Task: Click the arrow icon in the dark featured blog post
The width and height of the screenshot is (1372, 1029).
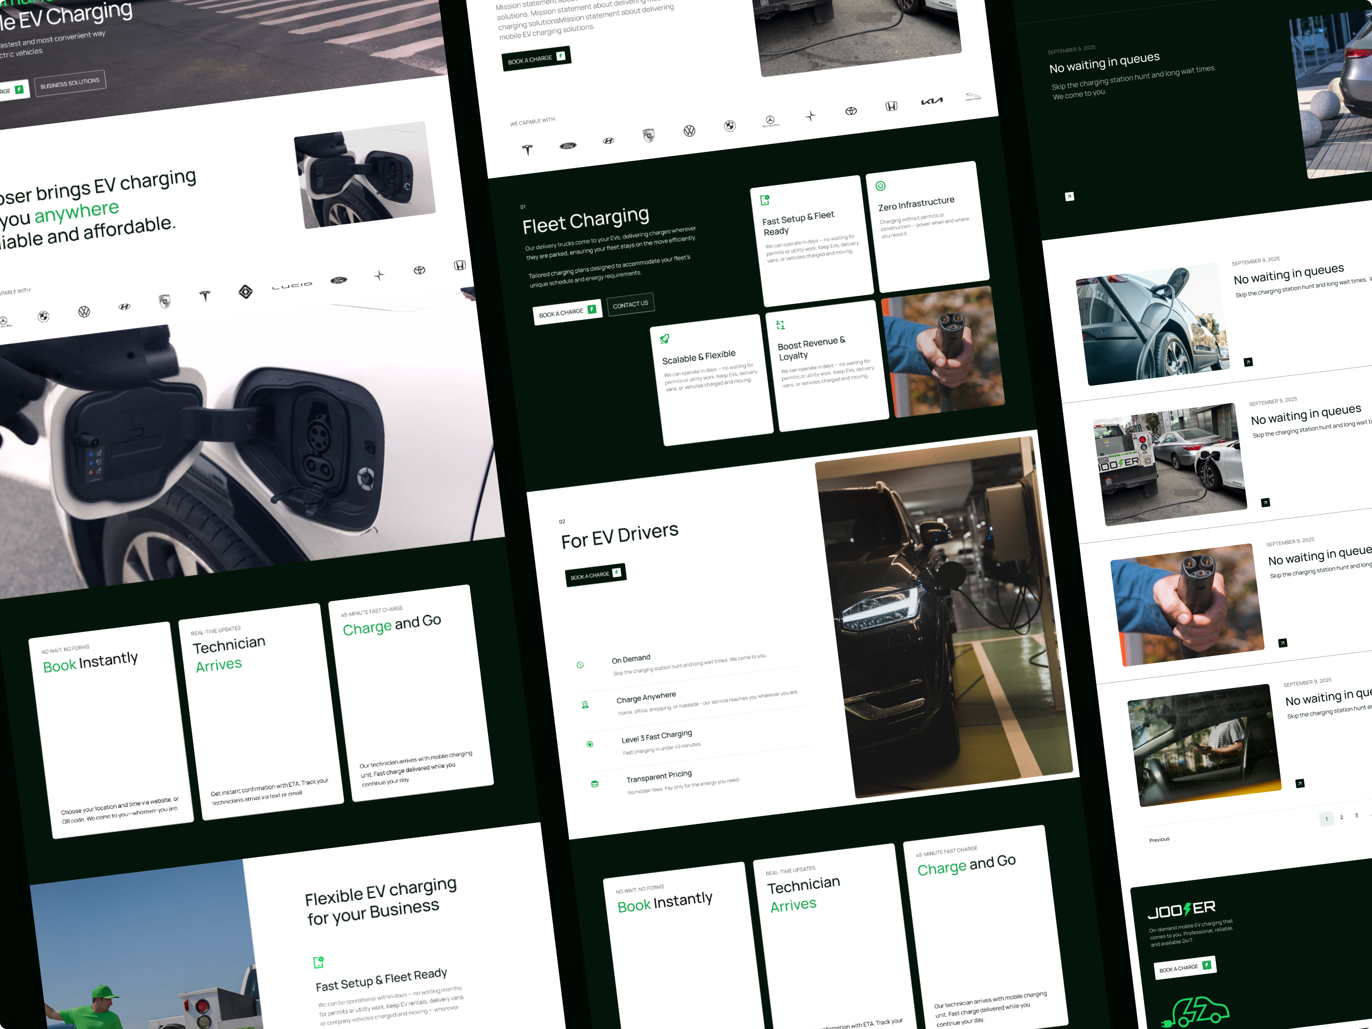Action: click(x=1069, y=197)
